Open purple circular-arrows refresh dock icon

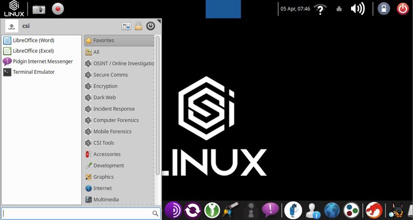pyautogui.click(x=192, y=210)
